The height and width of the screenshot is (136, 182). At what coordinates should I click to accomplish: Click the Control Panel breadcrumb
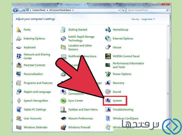click(39, 10)
